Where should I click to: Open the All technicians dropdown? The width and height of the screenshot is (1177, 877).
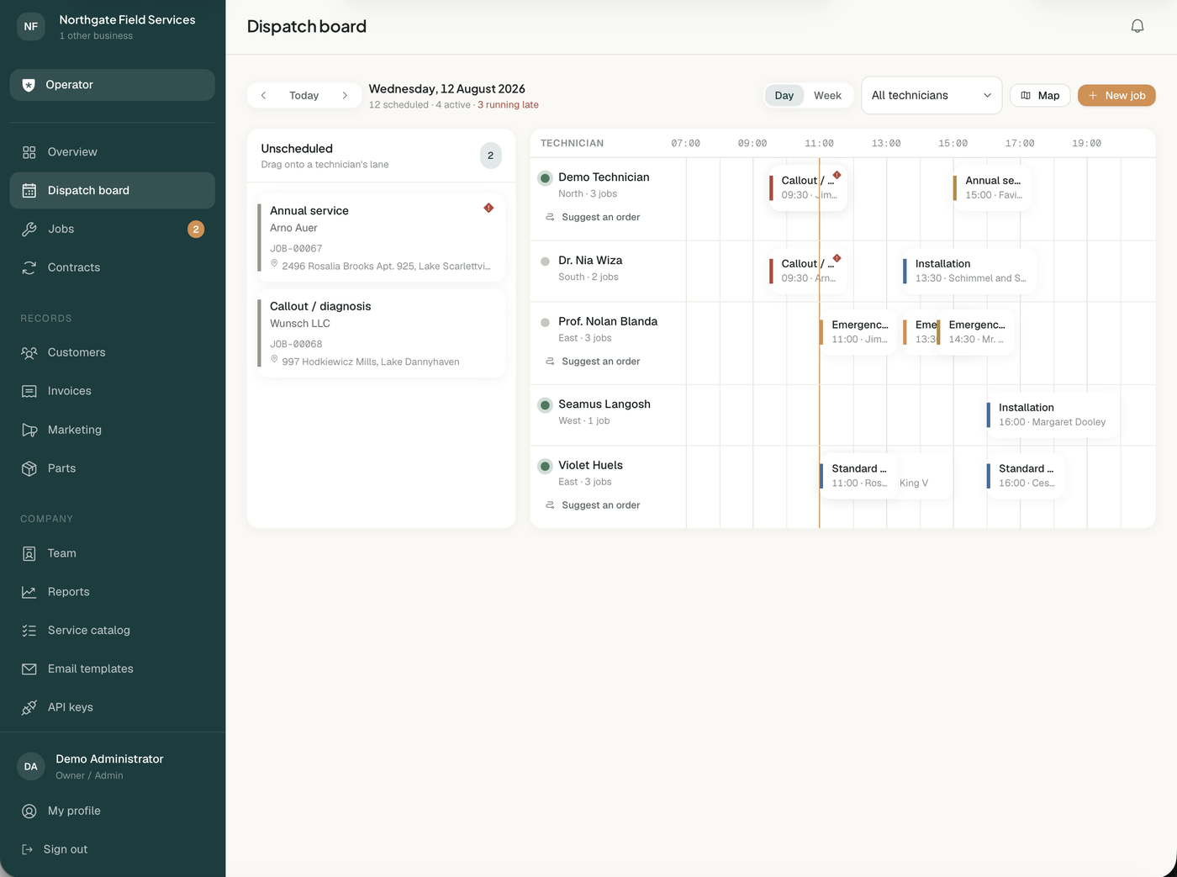[932, 95]
